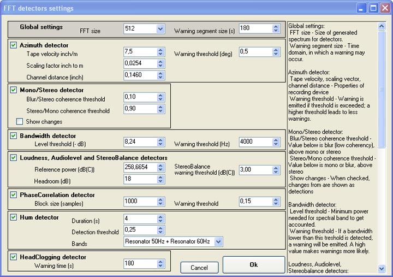Decrease PhaseCorrelation Block size value
Image resolution: width=393 pixels, height=277 pixels.
click(160, 204)
